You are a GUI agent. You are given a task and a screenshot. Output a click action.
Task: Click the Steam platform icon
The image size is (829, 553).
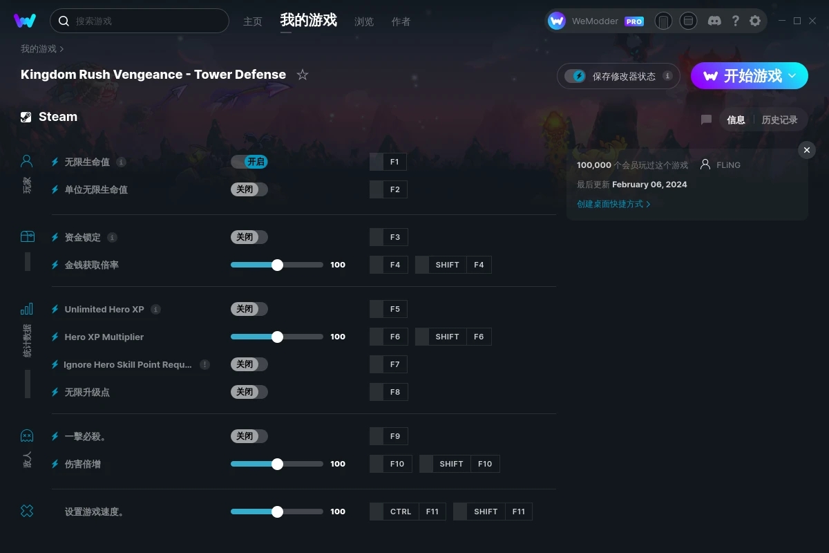click(26, 117)
